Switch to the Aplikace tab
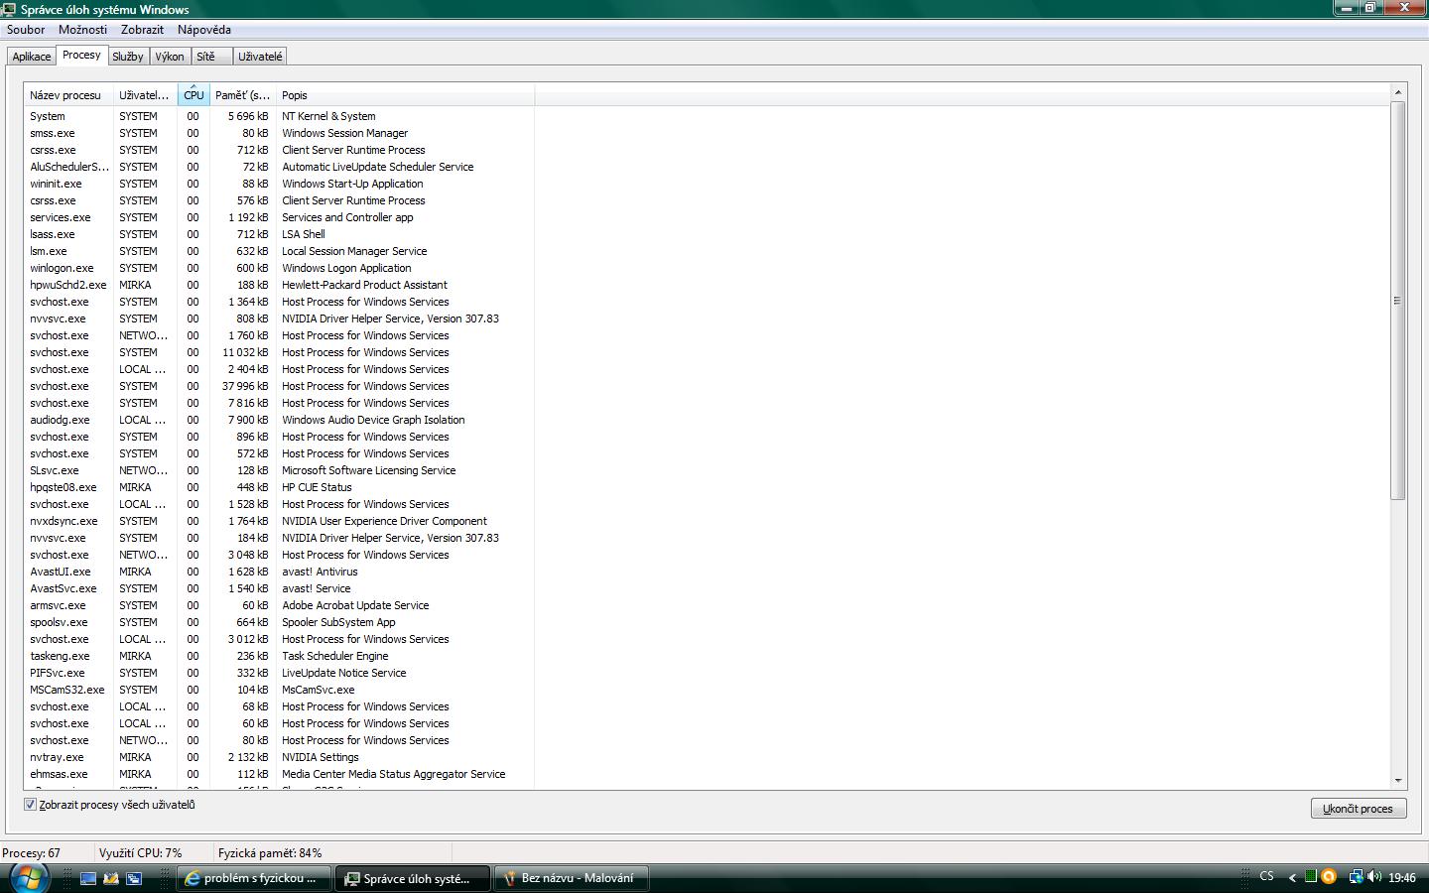This screenshot has width=1429, height=893. coord(32,57)
